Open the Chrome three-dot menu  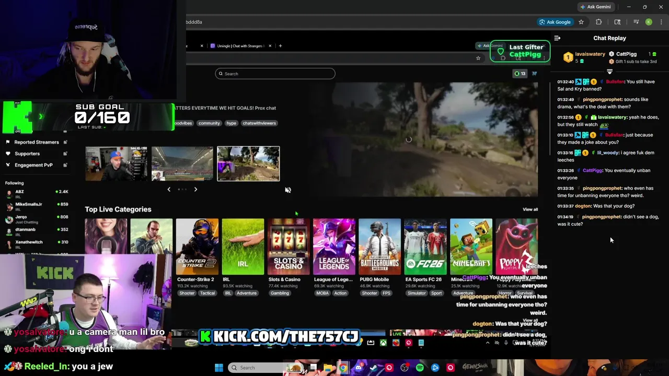pos(661,22)
